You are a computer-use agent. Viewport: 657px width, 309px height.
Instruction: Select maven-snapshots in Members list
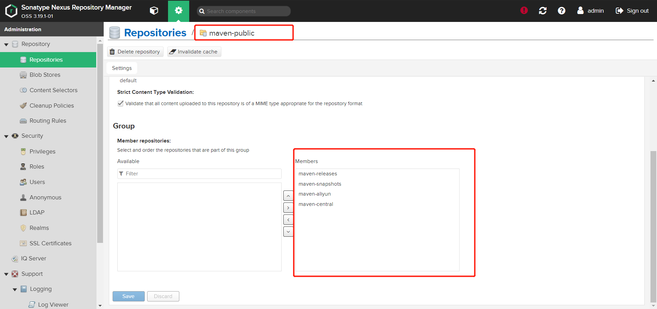pos(377,184)
